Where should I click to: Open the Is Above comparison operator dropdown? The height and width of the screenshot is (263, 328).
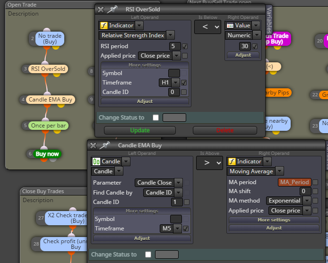click(209, 163)
